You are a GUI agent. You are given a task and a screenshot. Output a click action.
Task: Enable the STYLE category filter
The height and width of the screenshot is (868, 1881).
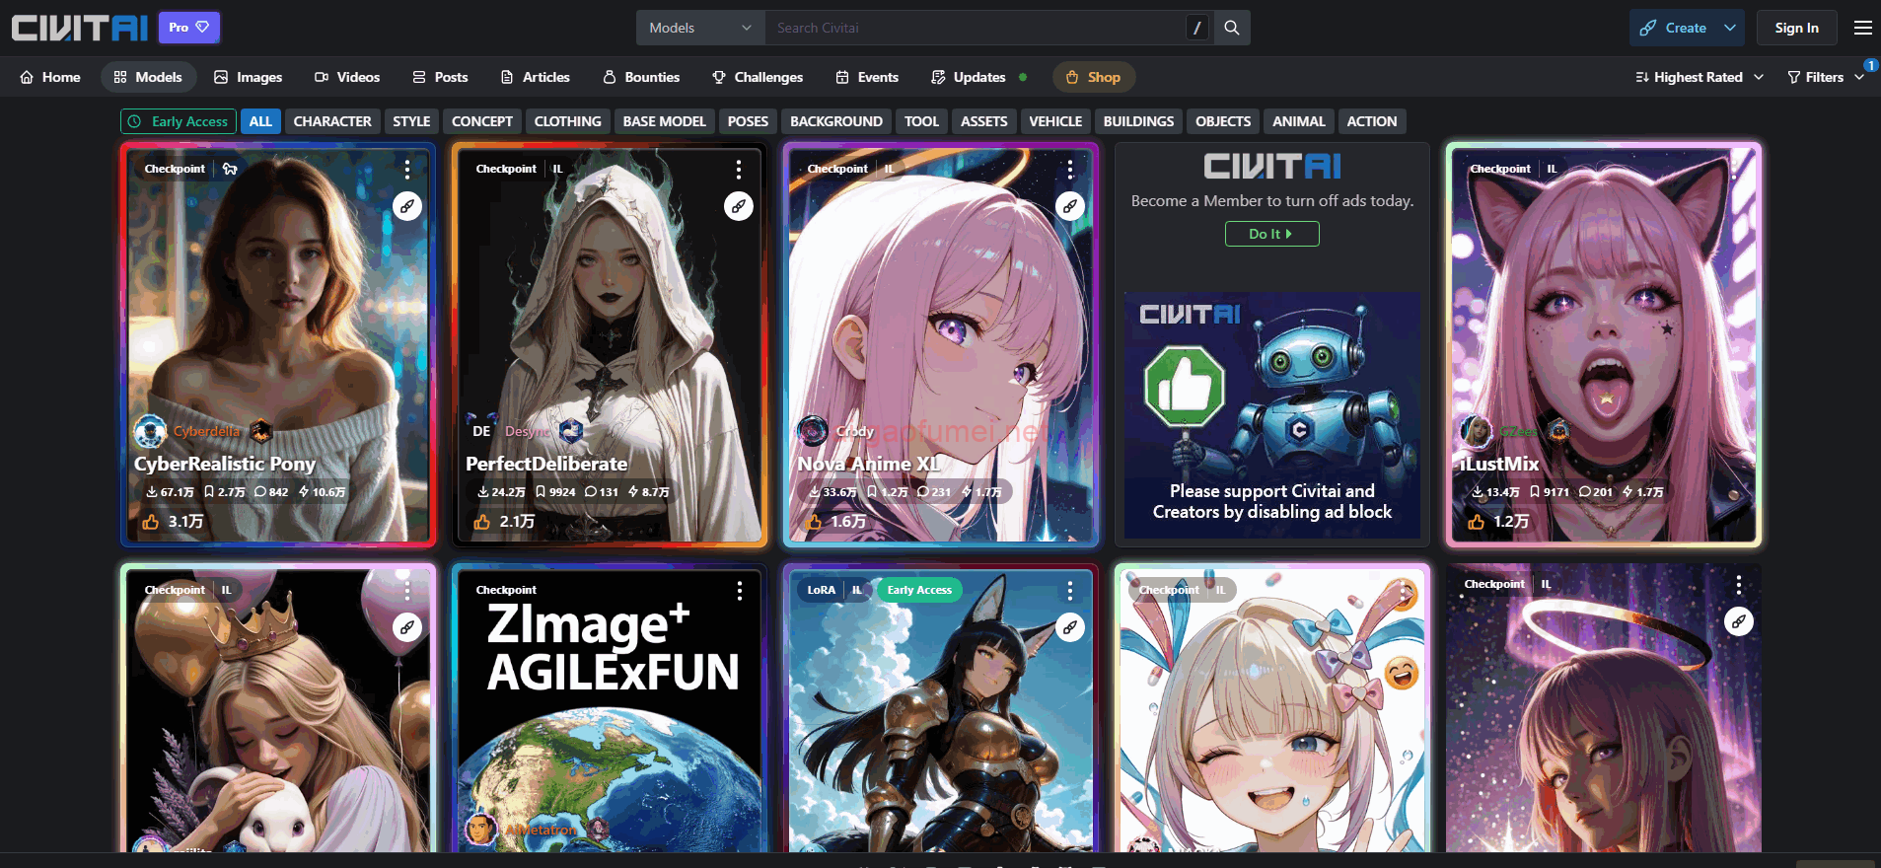tap(411, 121)
